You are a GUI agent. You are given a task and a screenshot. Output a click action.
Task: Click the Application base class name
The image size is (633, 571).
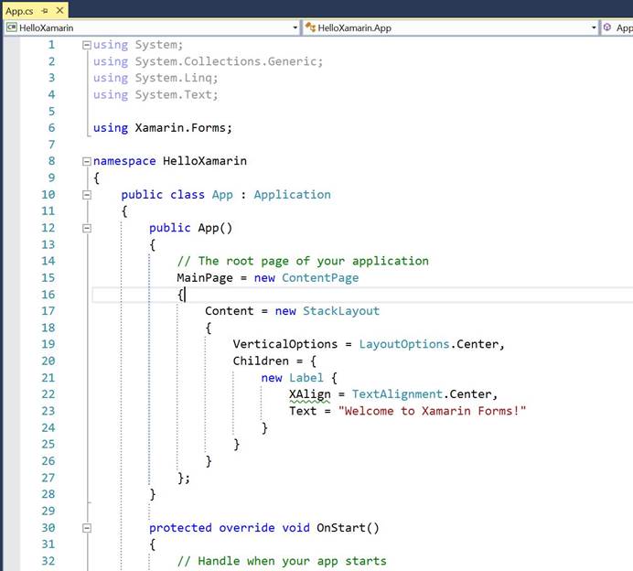pyautogui.click(x=293, y=195)
